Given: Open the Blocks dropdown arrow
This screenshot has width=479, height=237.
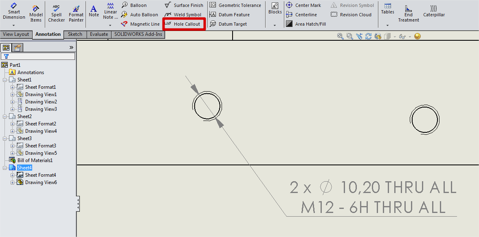Looking at the screenshot, I should (x=275, y=26).
